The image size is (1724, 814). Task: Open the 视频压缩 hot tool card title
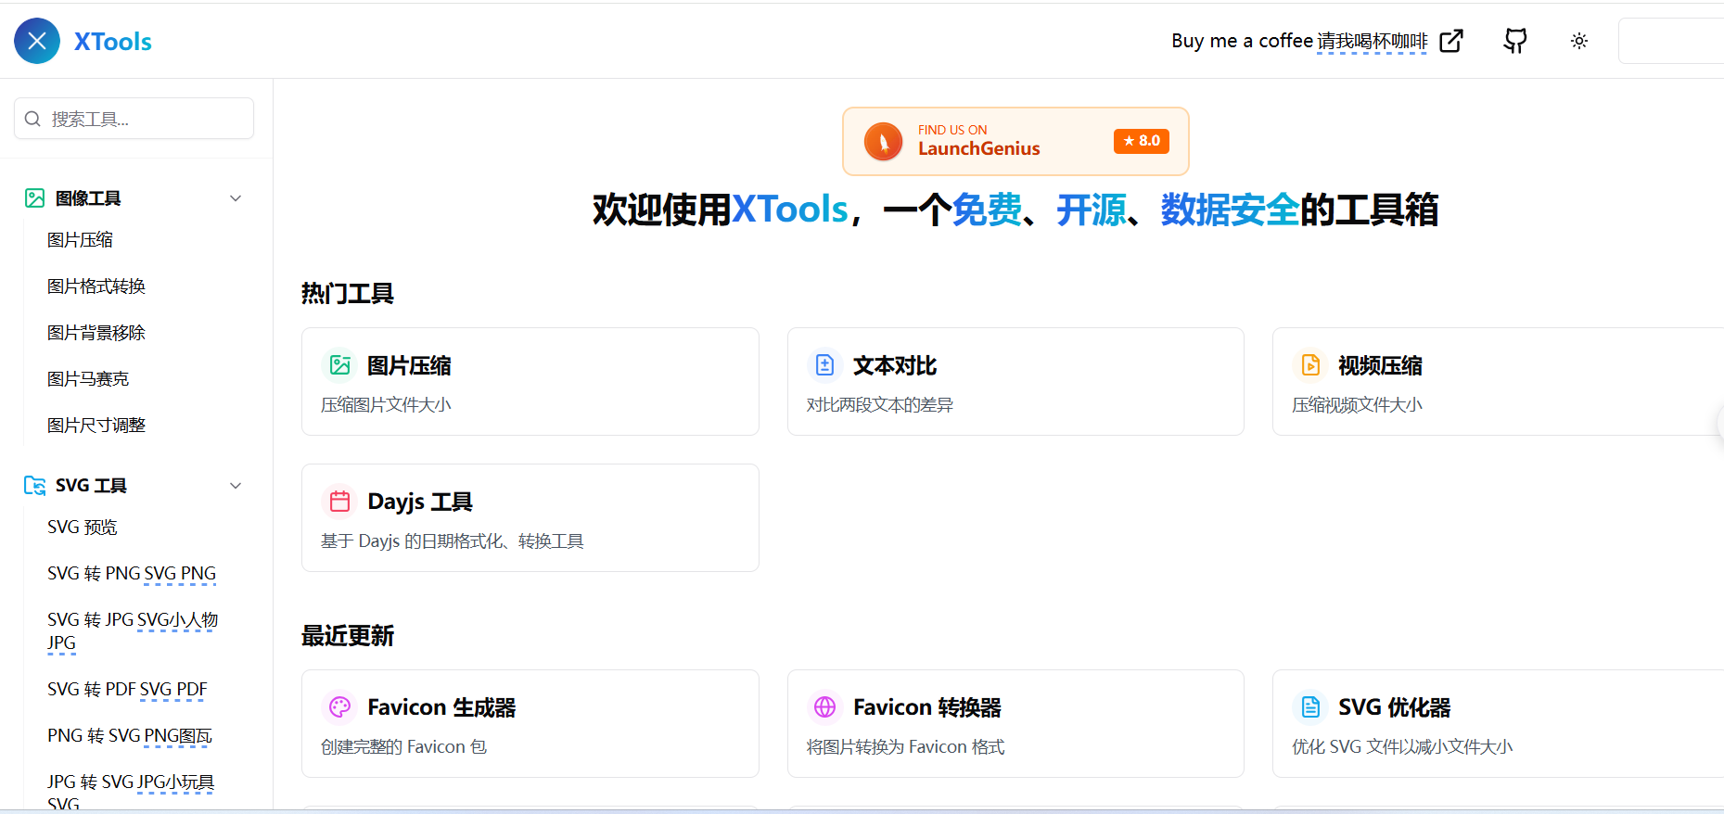1380,366
